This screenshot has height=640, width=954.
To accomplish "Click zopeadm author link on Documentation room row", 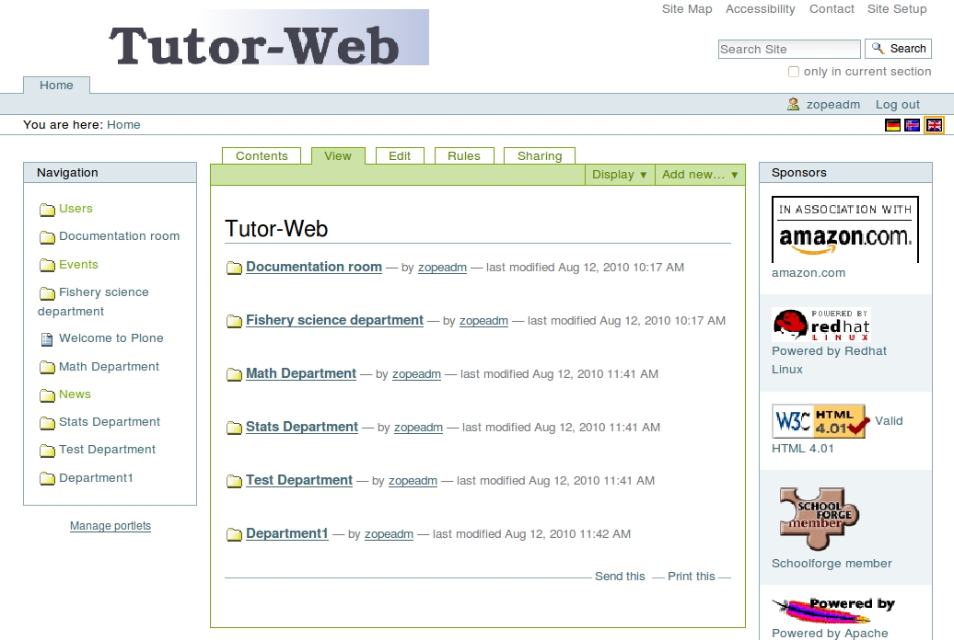I will pyautogui.click(x=442, y=268).
